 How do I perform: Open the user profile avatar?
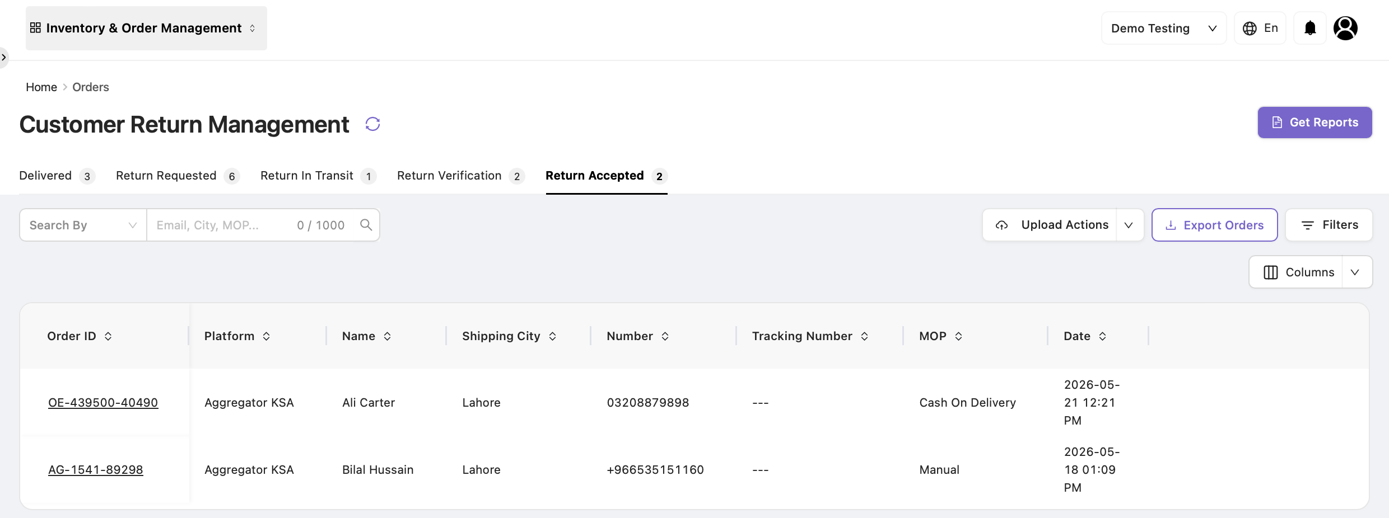click(x=1345, y=28)
